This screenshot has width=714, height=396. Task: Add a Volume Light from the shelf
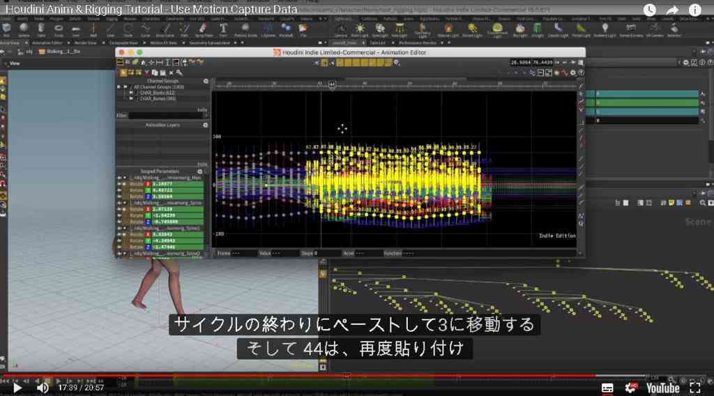click(448, 29)
